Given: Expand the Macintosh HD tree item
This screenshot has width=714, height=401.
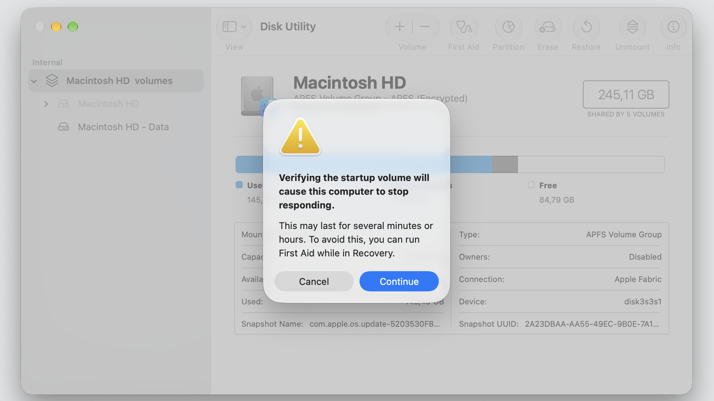Looking at the screenshot, I should pos(46,104).
